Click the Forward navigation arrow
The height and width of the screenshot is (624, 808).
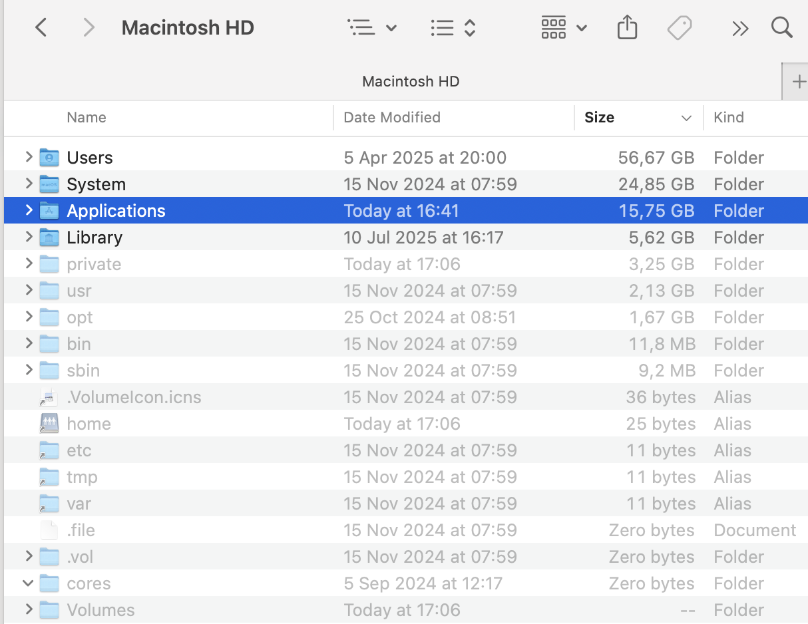pos(88,28)
